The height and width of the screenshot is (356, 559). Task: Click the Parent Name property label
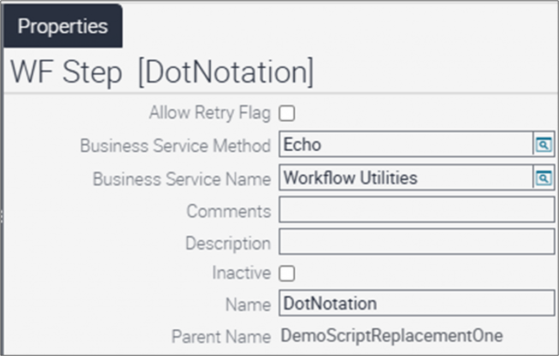[221, 336]
